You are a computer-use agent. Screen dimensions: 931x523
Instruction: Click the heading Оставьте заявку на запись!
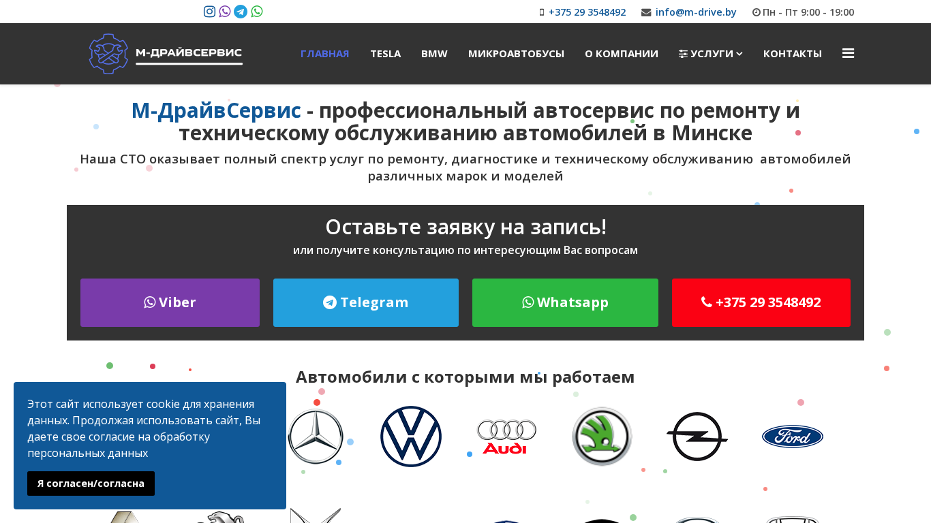(465, 227)
